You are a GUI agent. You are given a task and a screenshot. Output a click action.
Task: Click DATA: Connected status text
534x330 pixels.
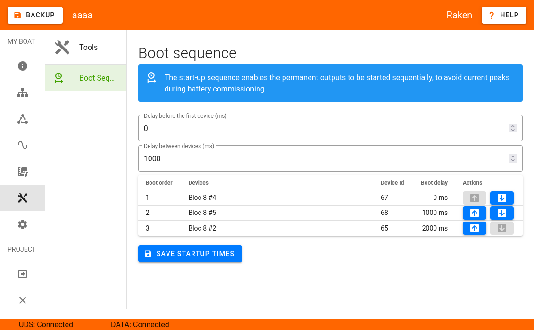click(140, 324)
